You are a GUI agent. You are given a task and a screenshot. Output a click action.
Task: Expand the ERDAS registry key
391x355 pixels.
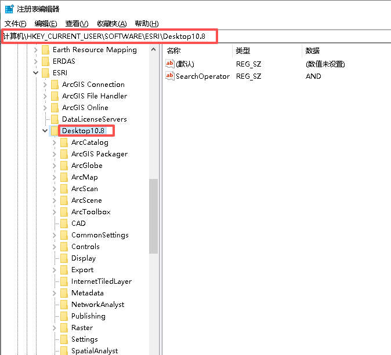[x=36, y=61]
